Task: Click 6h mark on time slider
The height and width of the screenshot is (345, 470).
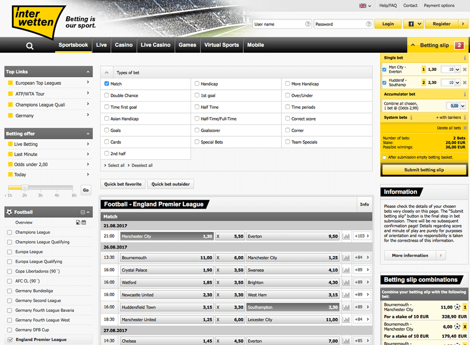Action: tap(74, 195)
